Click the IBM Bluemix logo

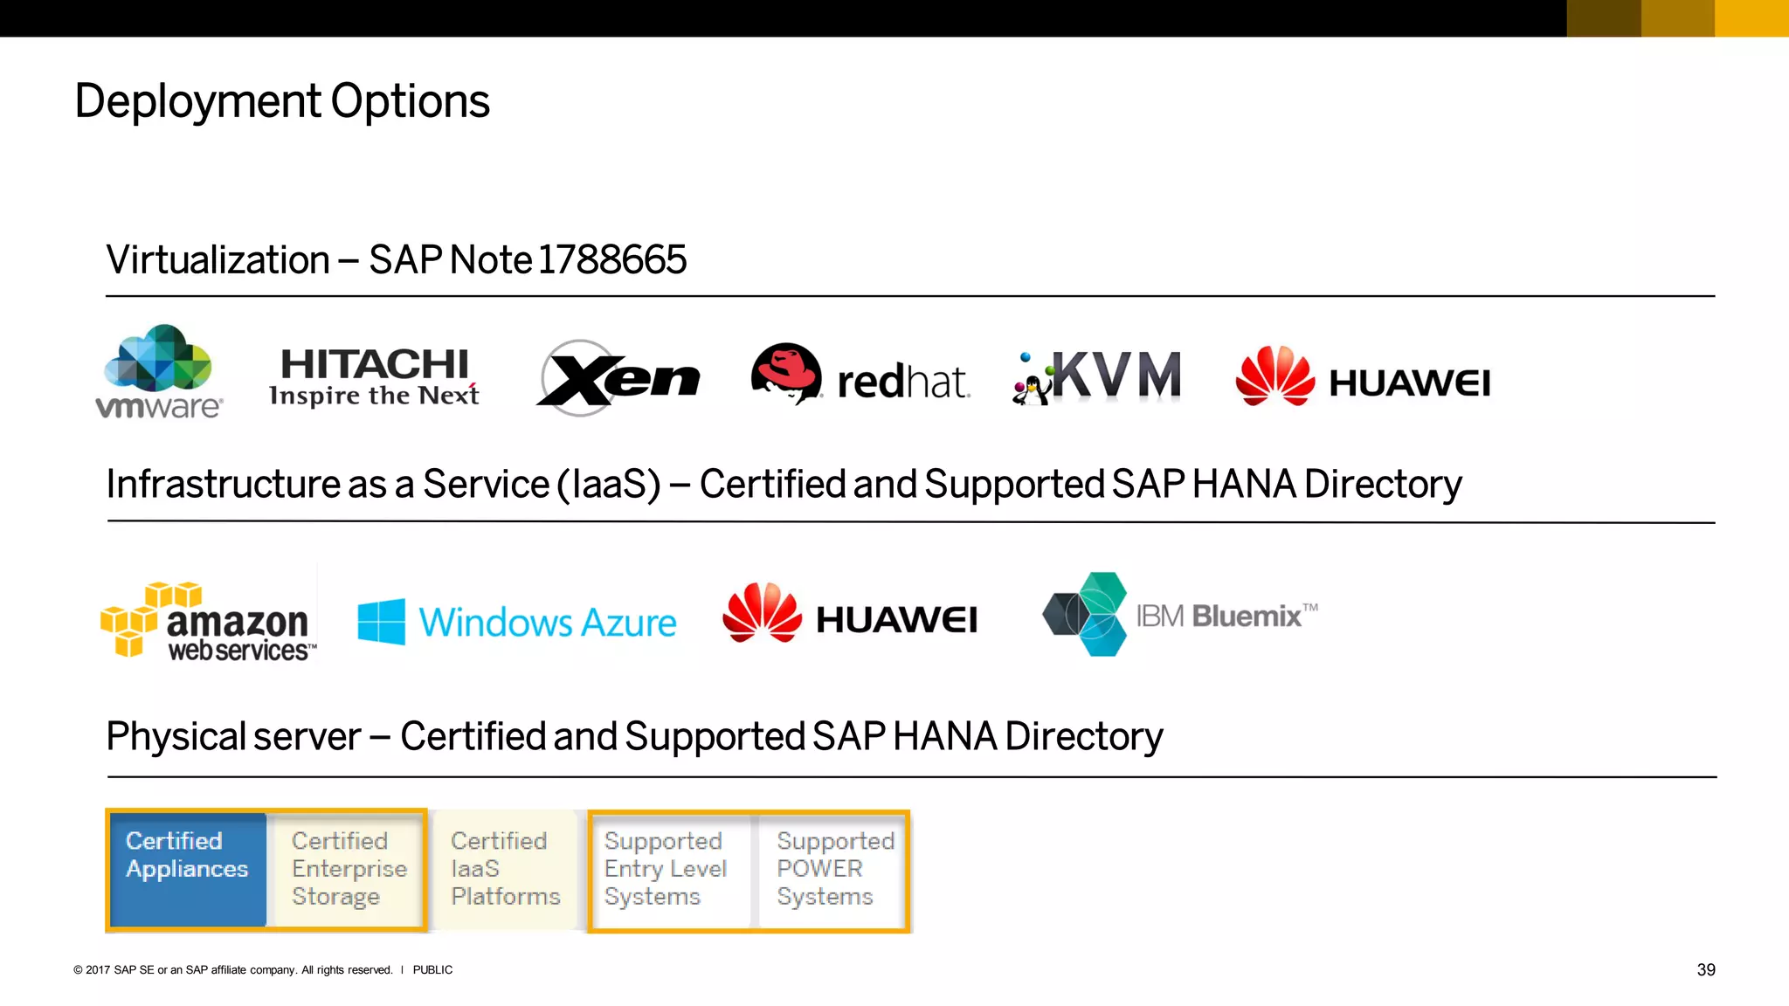click(1180, 614)
